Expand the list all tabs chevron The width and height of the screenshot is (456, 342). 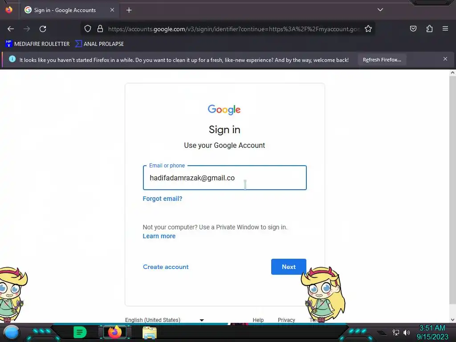pyautogui.click(x=380, y=10)
